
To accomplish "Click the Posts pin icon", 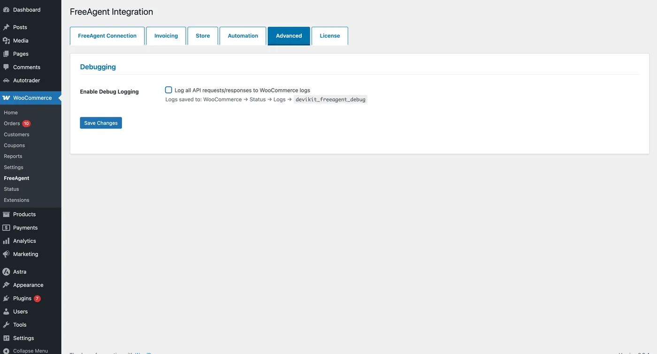I will pos(6,27).
